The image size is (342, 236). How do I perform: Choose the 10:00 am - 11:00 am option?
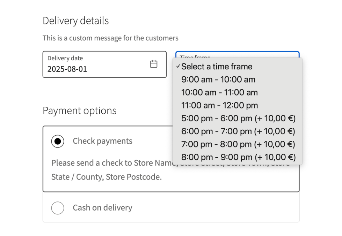pyautogui.click(x=219, y=92)
